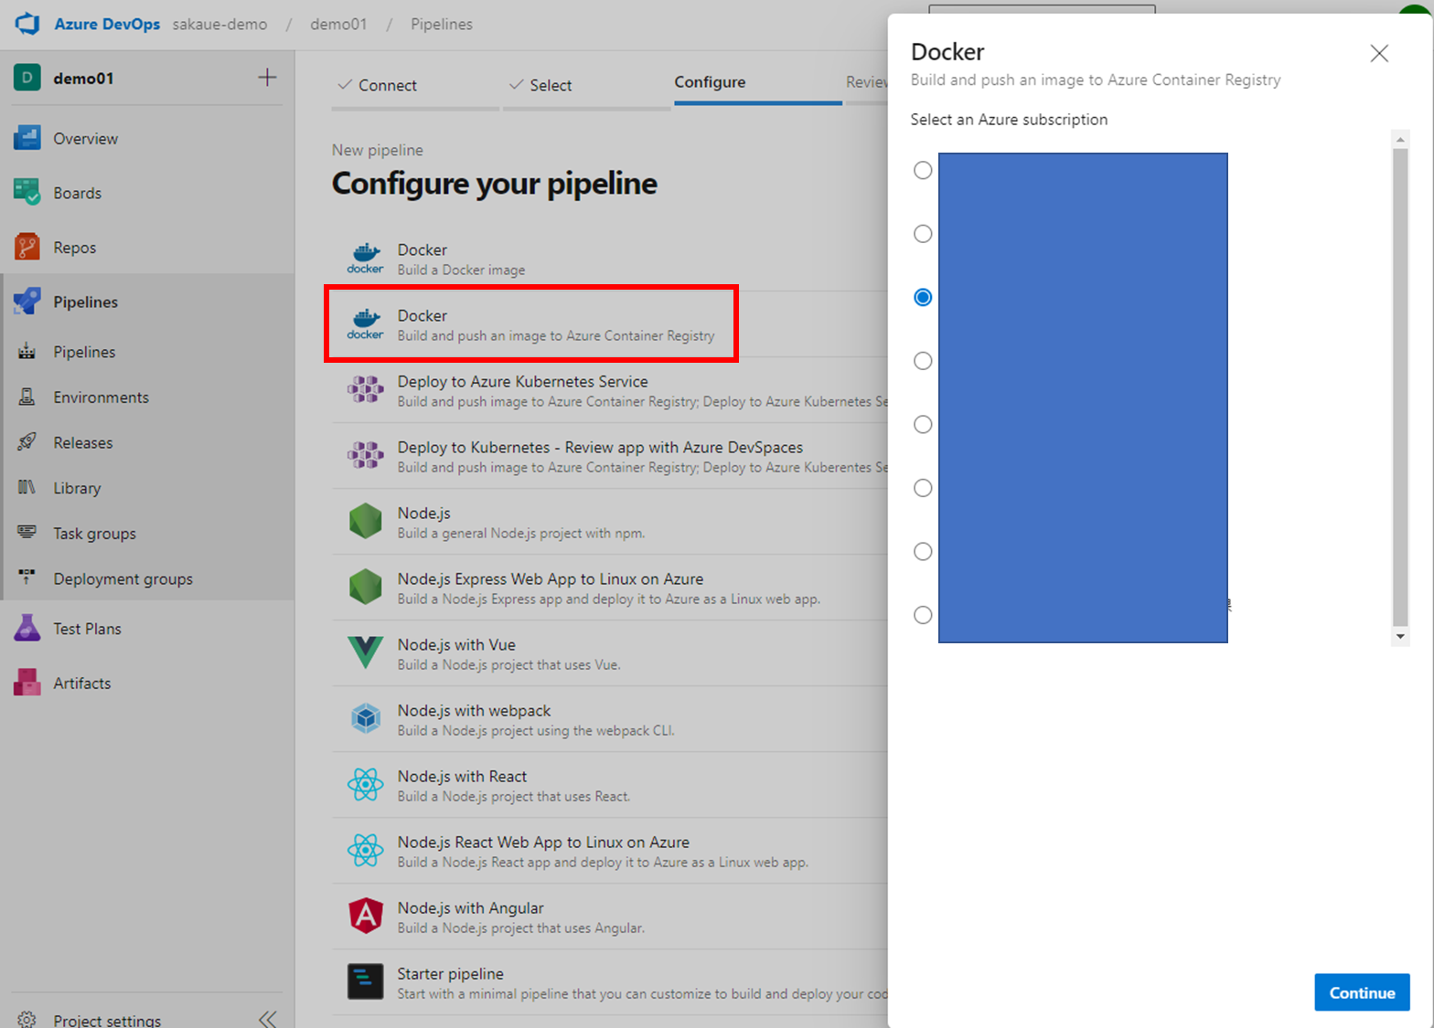Click the subscription list scrollbar thumb
1434x1028 pixels.
tap(1400, 387)
